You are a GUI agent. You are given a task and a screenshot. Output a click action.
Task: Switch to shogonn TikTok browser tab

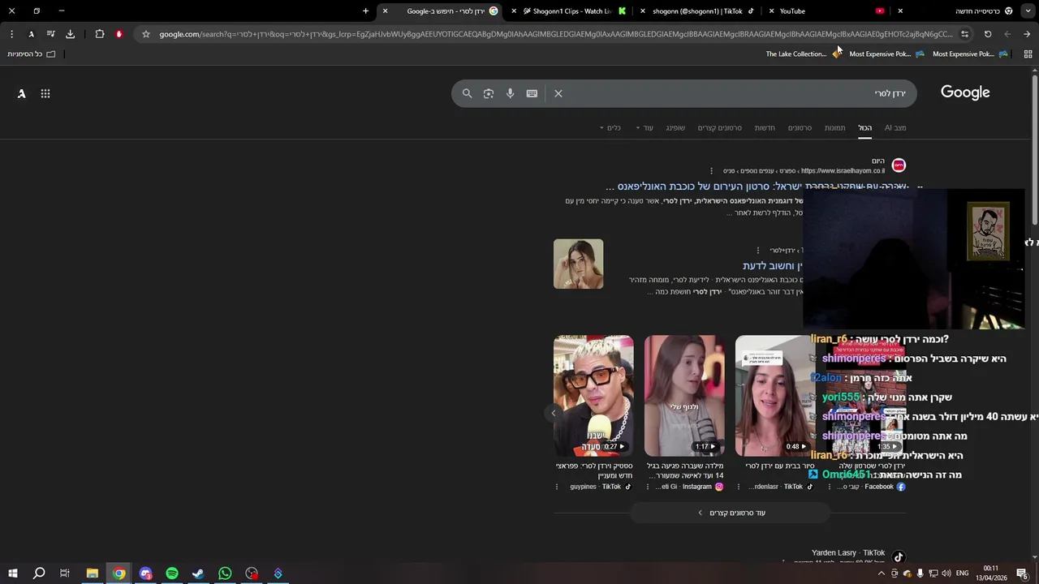click(698, 11)
